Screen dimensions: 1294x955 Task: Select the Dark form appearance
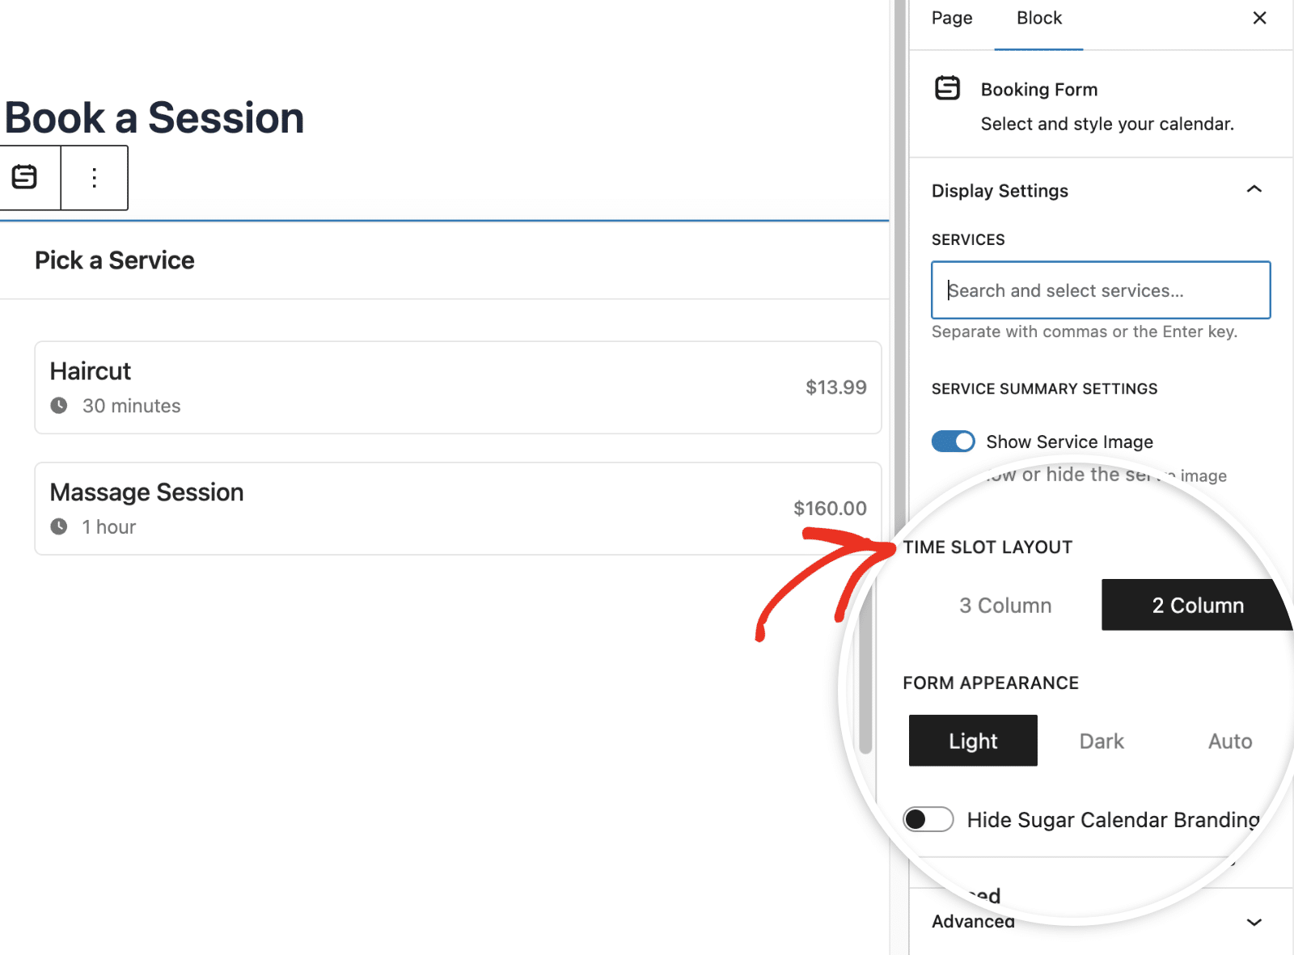(x=1101, y=741)
